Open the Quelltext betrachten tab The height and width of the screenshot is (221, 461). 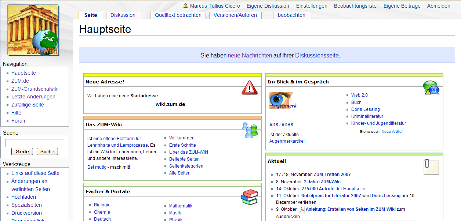tap(178, 15)
